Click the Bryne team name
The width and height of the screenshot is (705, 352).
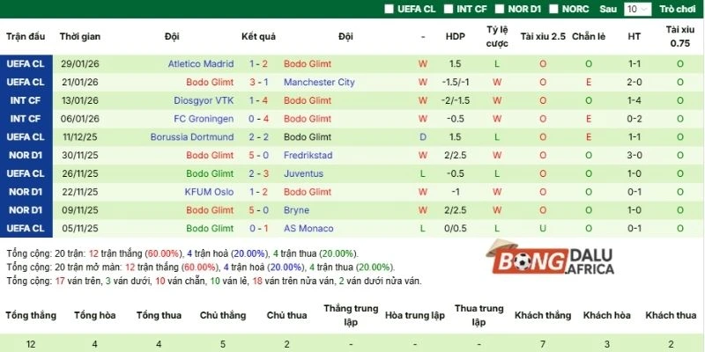296,210
